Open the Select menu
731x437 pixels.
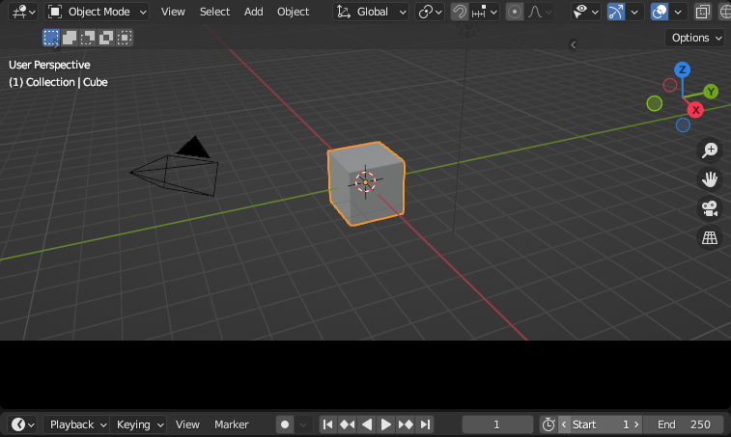[214, 12]
